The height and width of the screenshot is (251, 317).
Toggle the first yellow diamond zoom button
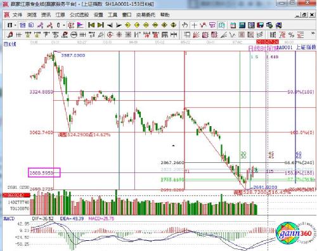[x=127, y=25]
